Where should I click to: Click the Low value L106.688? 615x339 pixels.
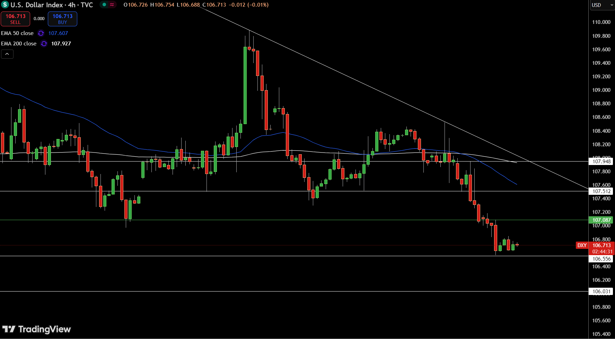tap(188, 5)
